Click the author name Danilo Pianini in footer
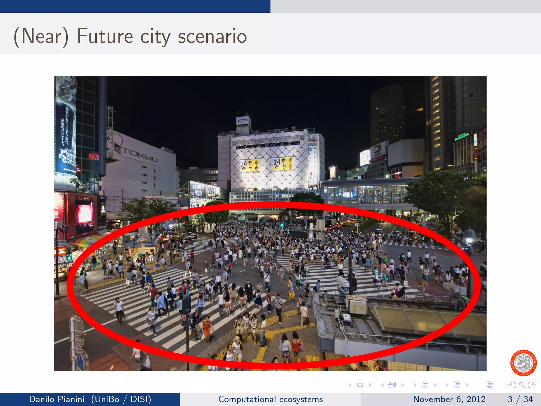This screenshot has width=541, height=406. coord(57,399)
